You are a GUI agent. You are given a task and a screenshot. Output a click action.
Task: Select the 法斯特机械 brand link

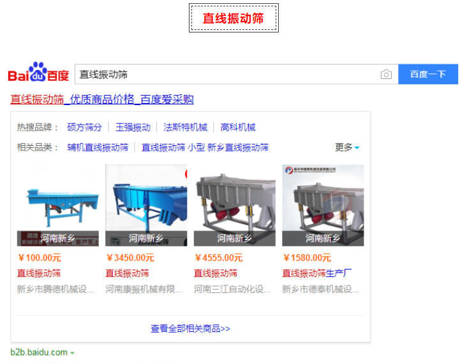(x=185, y=127)
